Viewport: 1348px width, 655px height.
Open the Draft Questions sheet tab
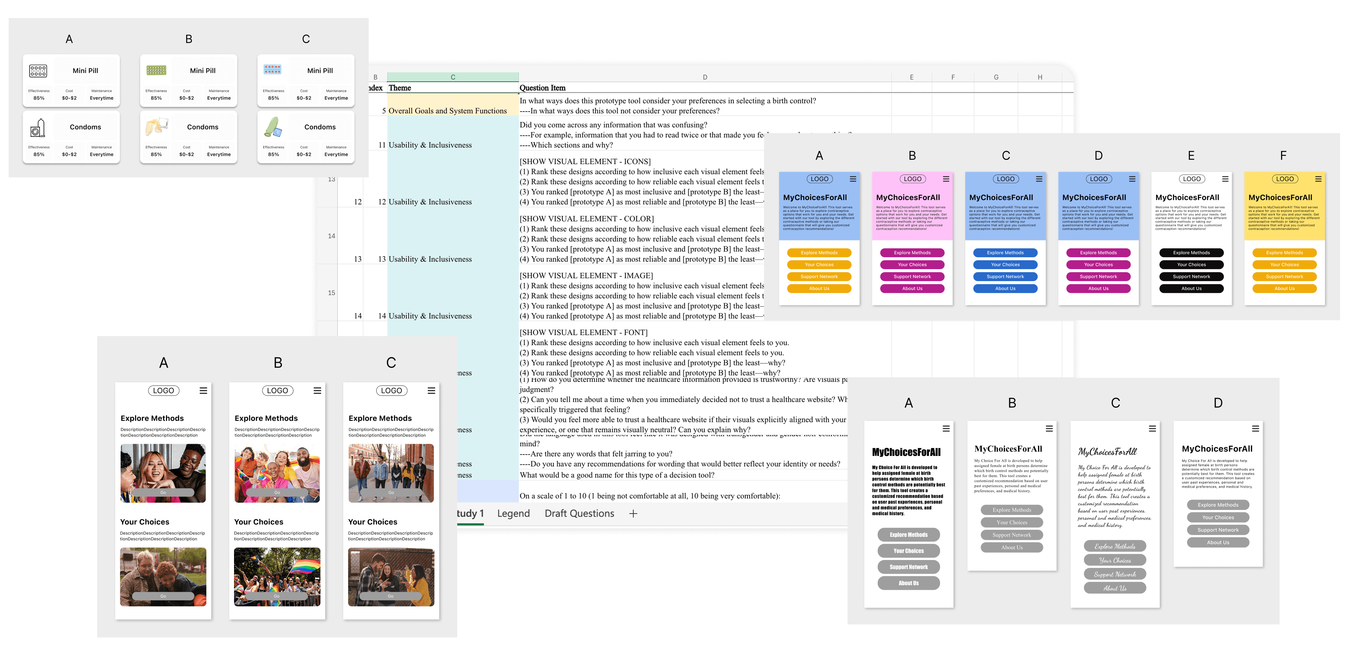[x=579, y=514]
